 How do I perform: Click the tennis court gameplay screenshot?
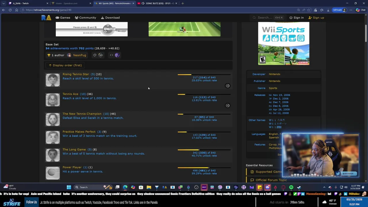(x=184, y=29)
